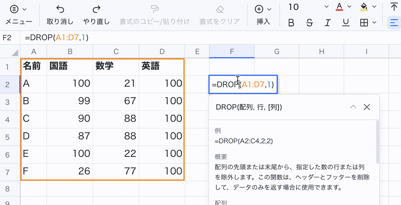Screen dimensions: 401x205
Task: Toggle the left-align button
Action: coord(394,23)
